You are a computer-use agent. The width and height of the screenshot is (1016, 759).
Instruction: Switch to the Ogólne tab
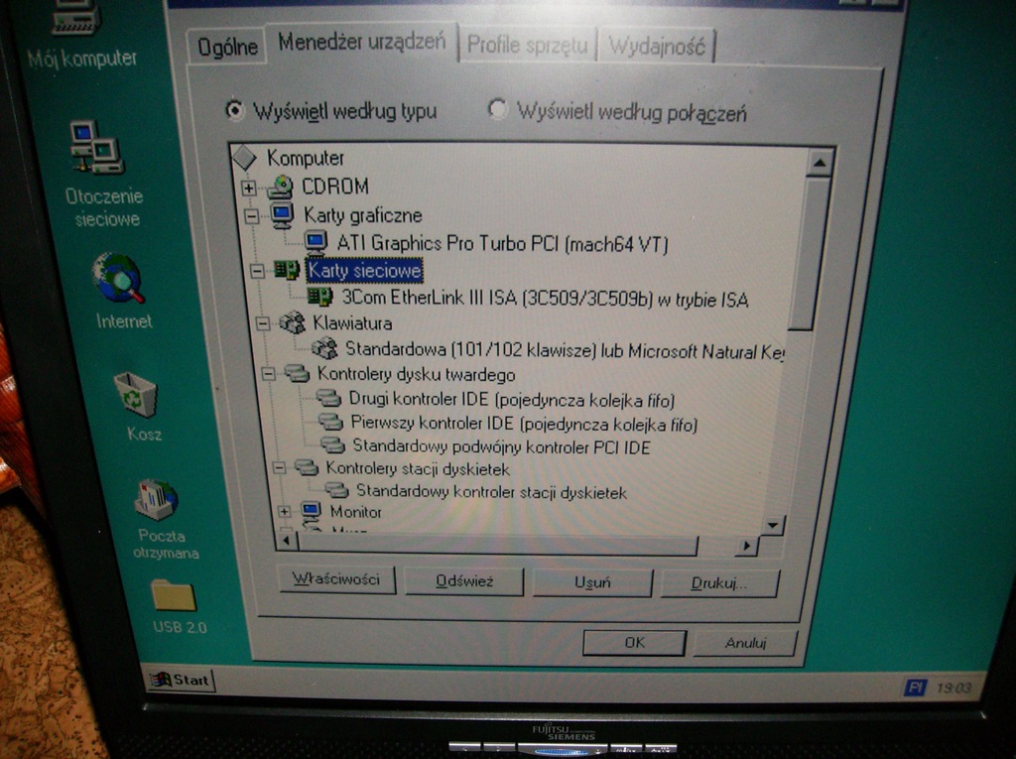pos(227,47)
